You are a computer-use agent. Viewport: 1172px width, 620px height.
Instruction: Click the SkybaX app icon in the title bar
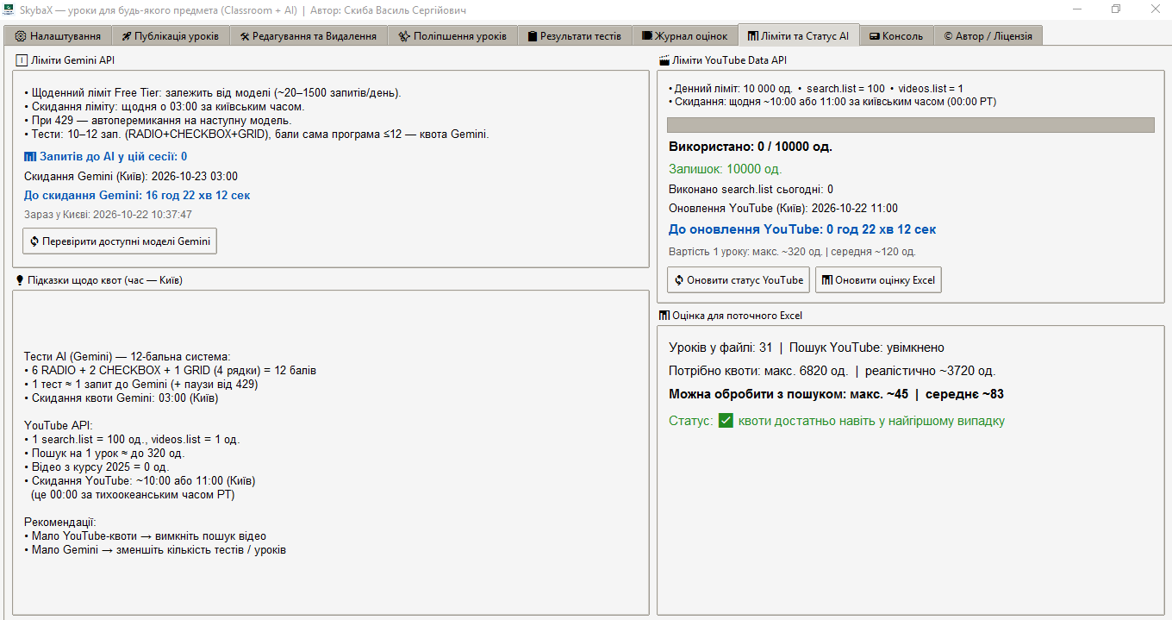(x=9, y=9)
